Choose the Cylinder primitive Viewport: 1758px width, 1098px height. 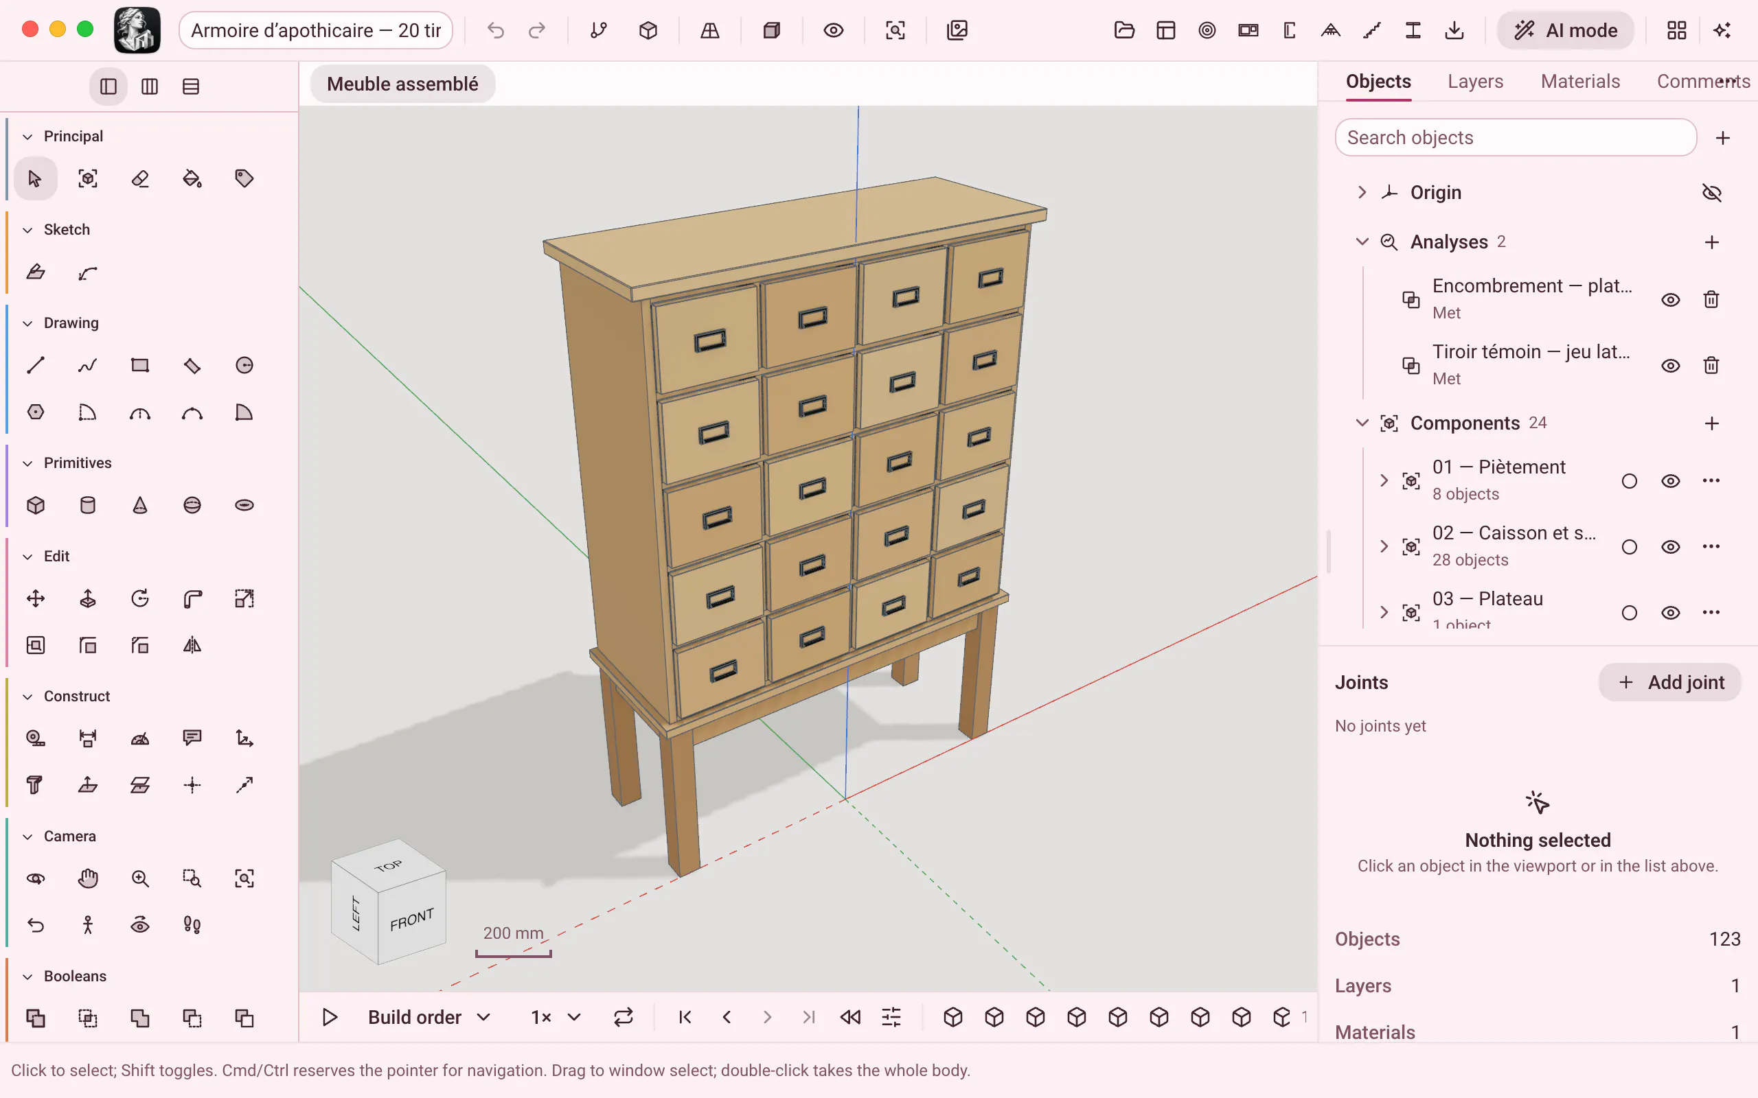(87, 506)
